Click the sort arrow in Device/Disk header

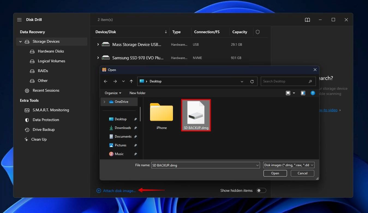(166, 32)
